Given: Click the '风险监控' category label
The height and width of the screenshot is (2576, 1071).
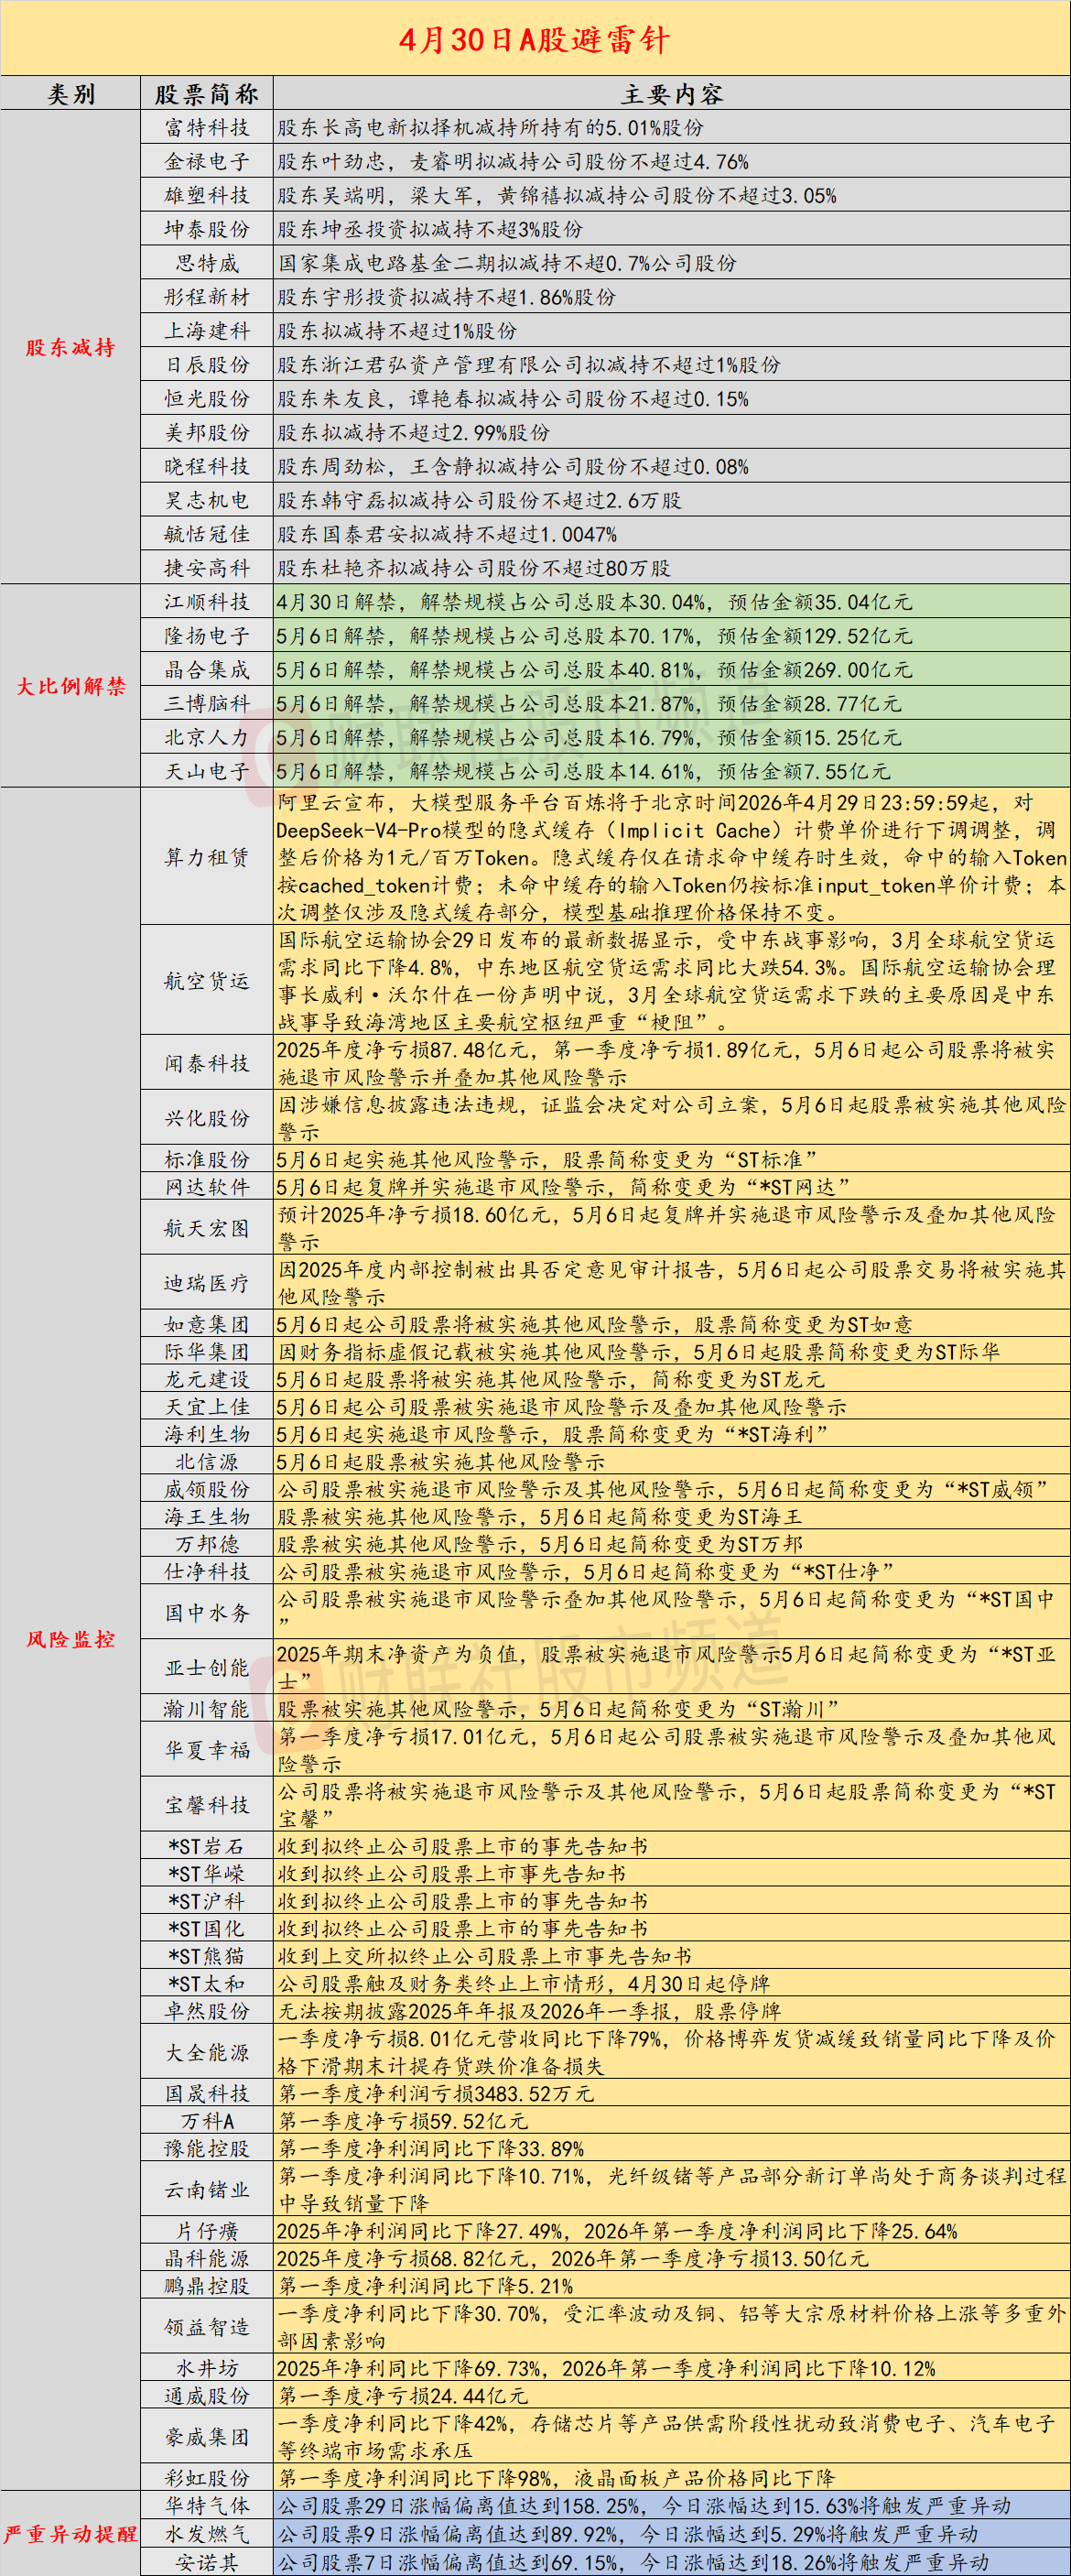Looking at the screenshot, I should click(x=70, y=1639).
